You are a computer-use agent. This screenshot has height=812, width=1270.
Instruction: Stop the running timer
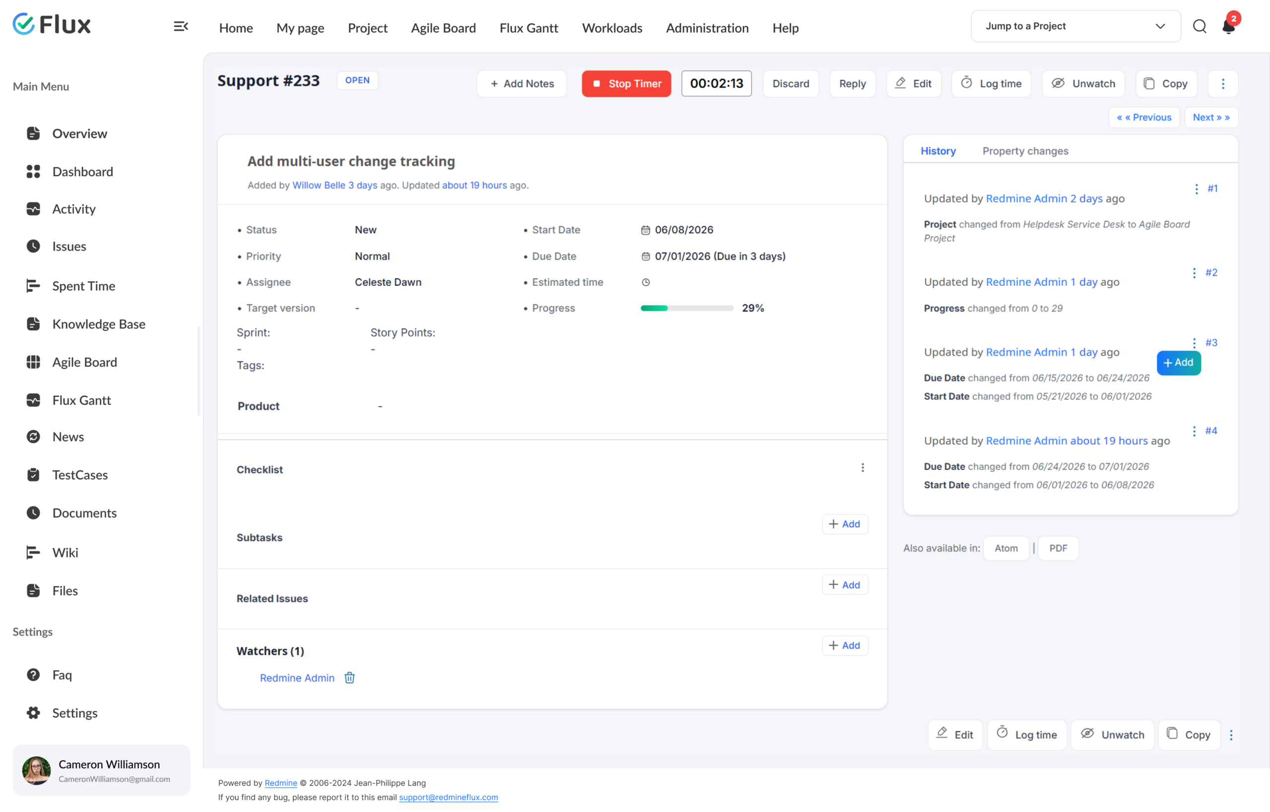click(x=627, y=83)
